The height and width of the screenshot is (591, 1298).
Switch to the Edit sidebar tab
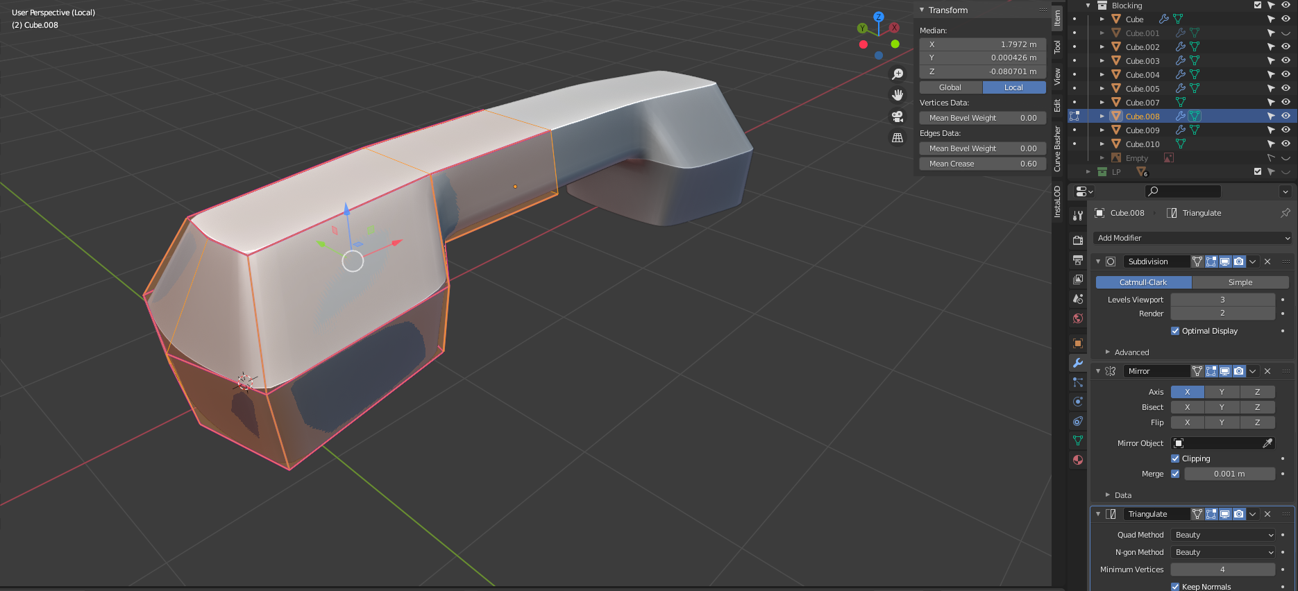coord(1057,105)
